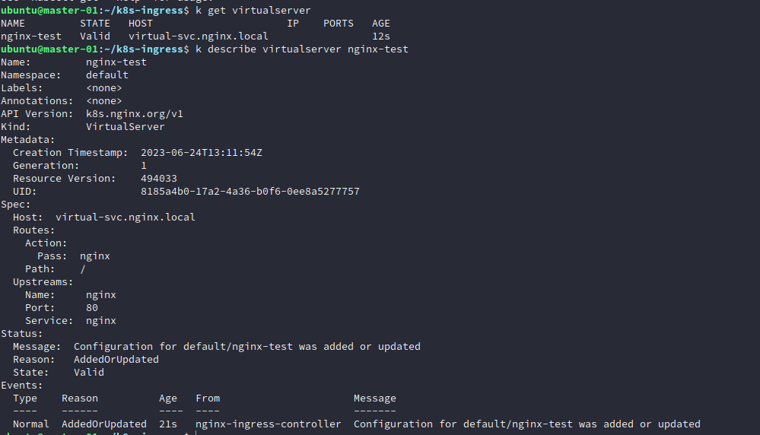
Task: Click "nginx-ingress-controller" in the Events row
Action: [x=269, y=424]
